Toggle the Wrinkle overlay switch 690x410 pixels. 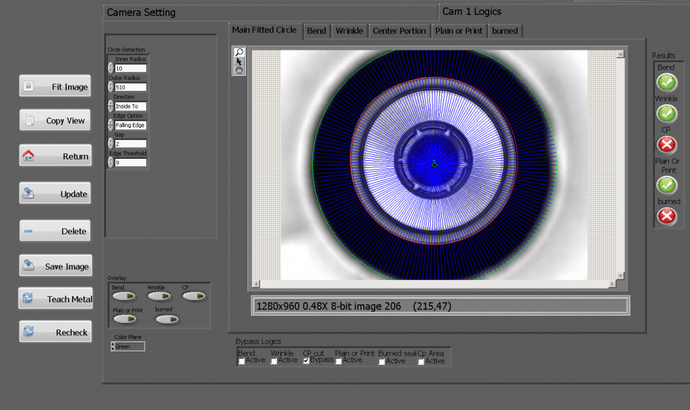pos(159,296)
